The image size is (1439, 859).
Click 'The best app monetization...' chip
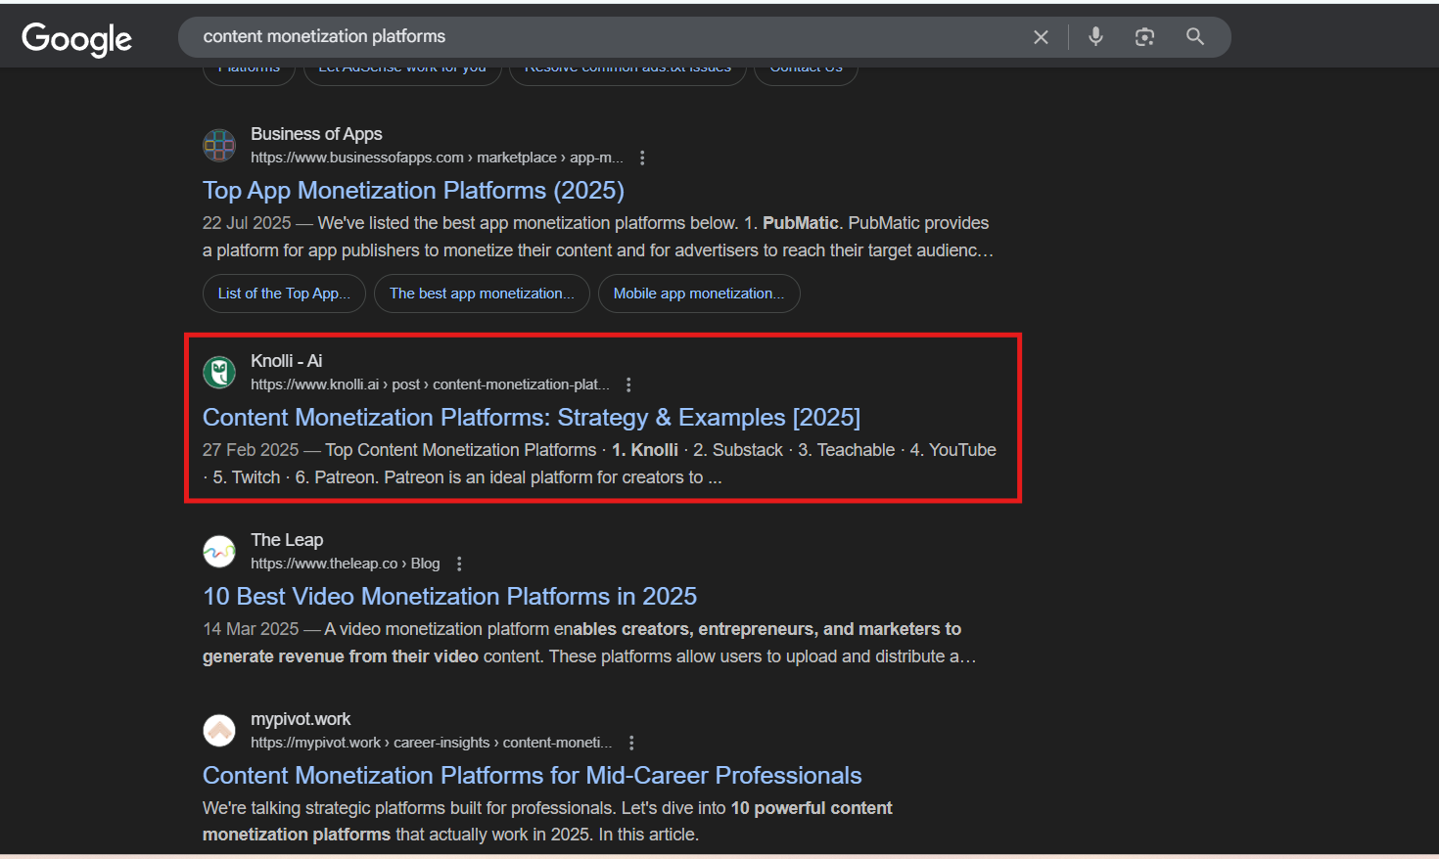click(482, 294)
